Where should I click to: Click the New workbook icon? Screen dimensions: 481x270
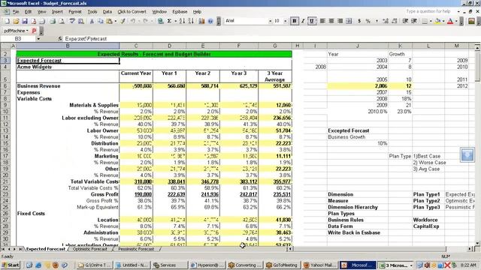(7, 21)
